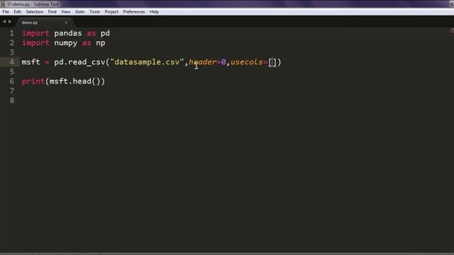Click the usecols parameter on line 4
454x255 pixels.
(x=246, y=62)
